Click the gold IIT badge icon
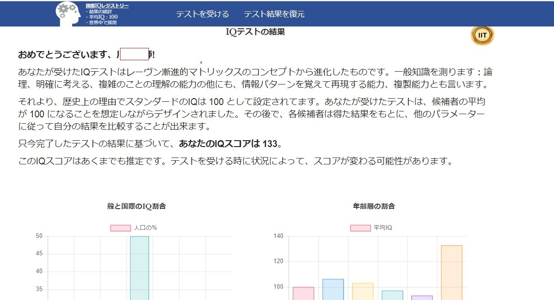 tap(483, 35)
